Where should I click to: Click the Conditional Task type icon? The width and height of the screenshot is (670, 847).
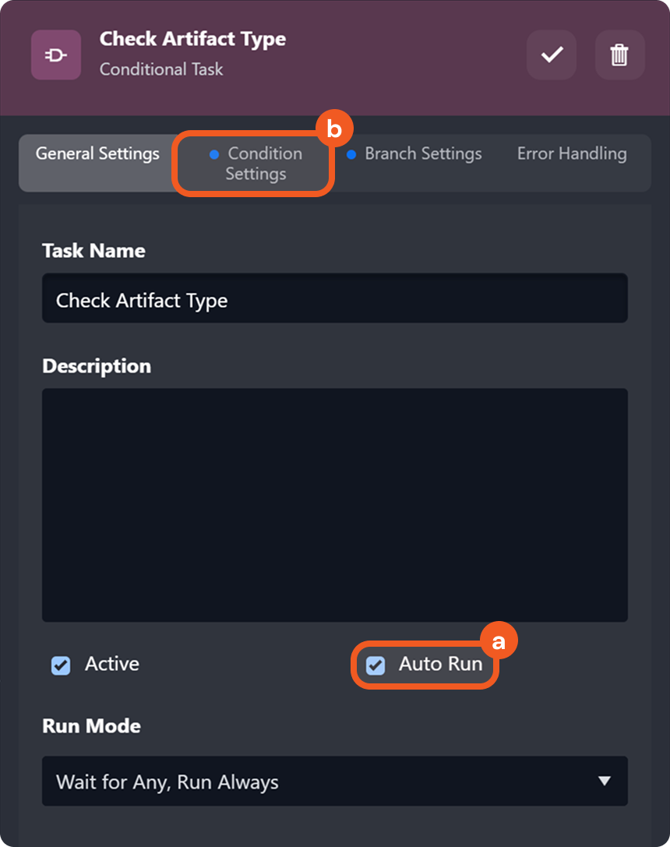tap(56, 55)
